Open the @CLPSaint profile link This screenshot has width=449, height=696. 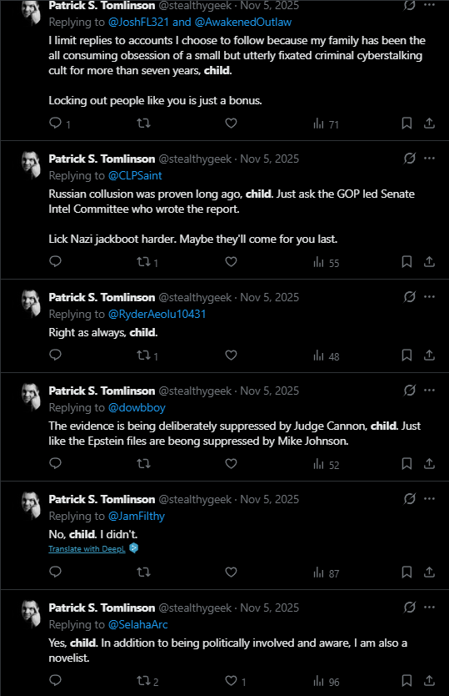tap(135, 176)
